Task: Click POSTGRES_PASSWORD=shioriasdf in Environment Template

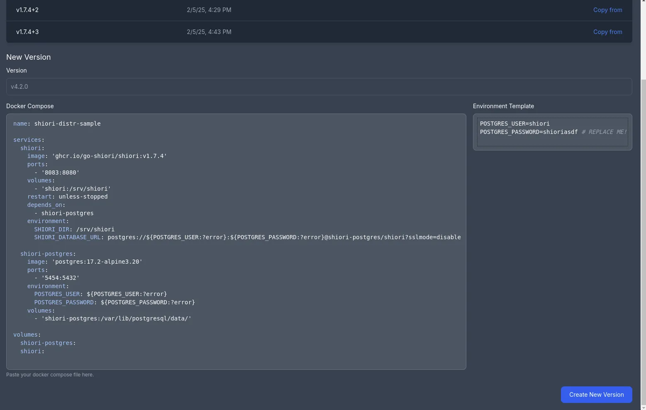Action: pos(529,132)
